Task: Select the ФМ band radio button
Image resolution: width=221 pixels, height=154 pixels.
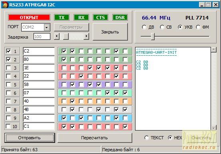Action: (198, 27)
